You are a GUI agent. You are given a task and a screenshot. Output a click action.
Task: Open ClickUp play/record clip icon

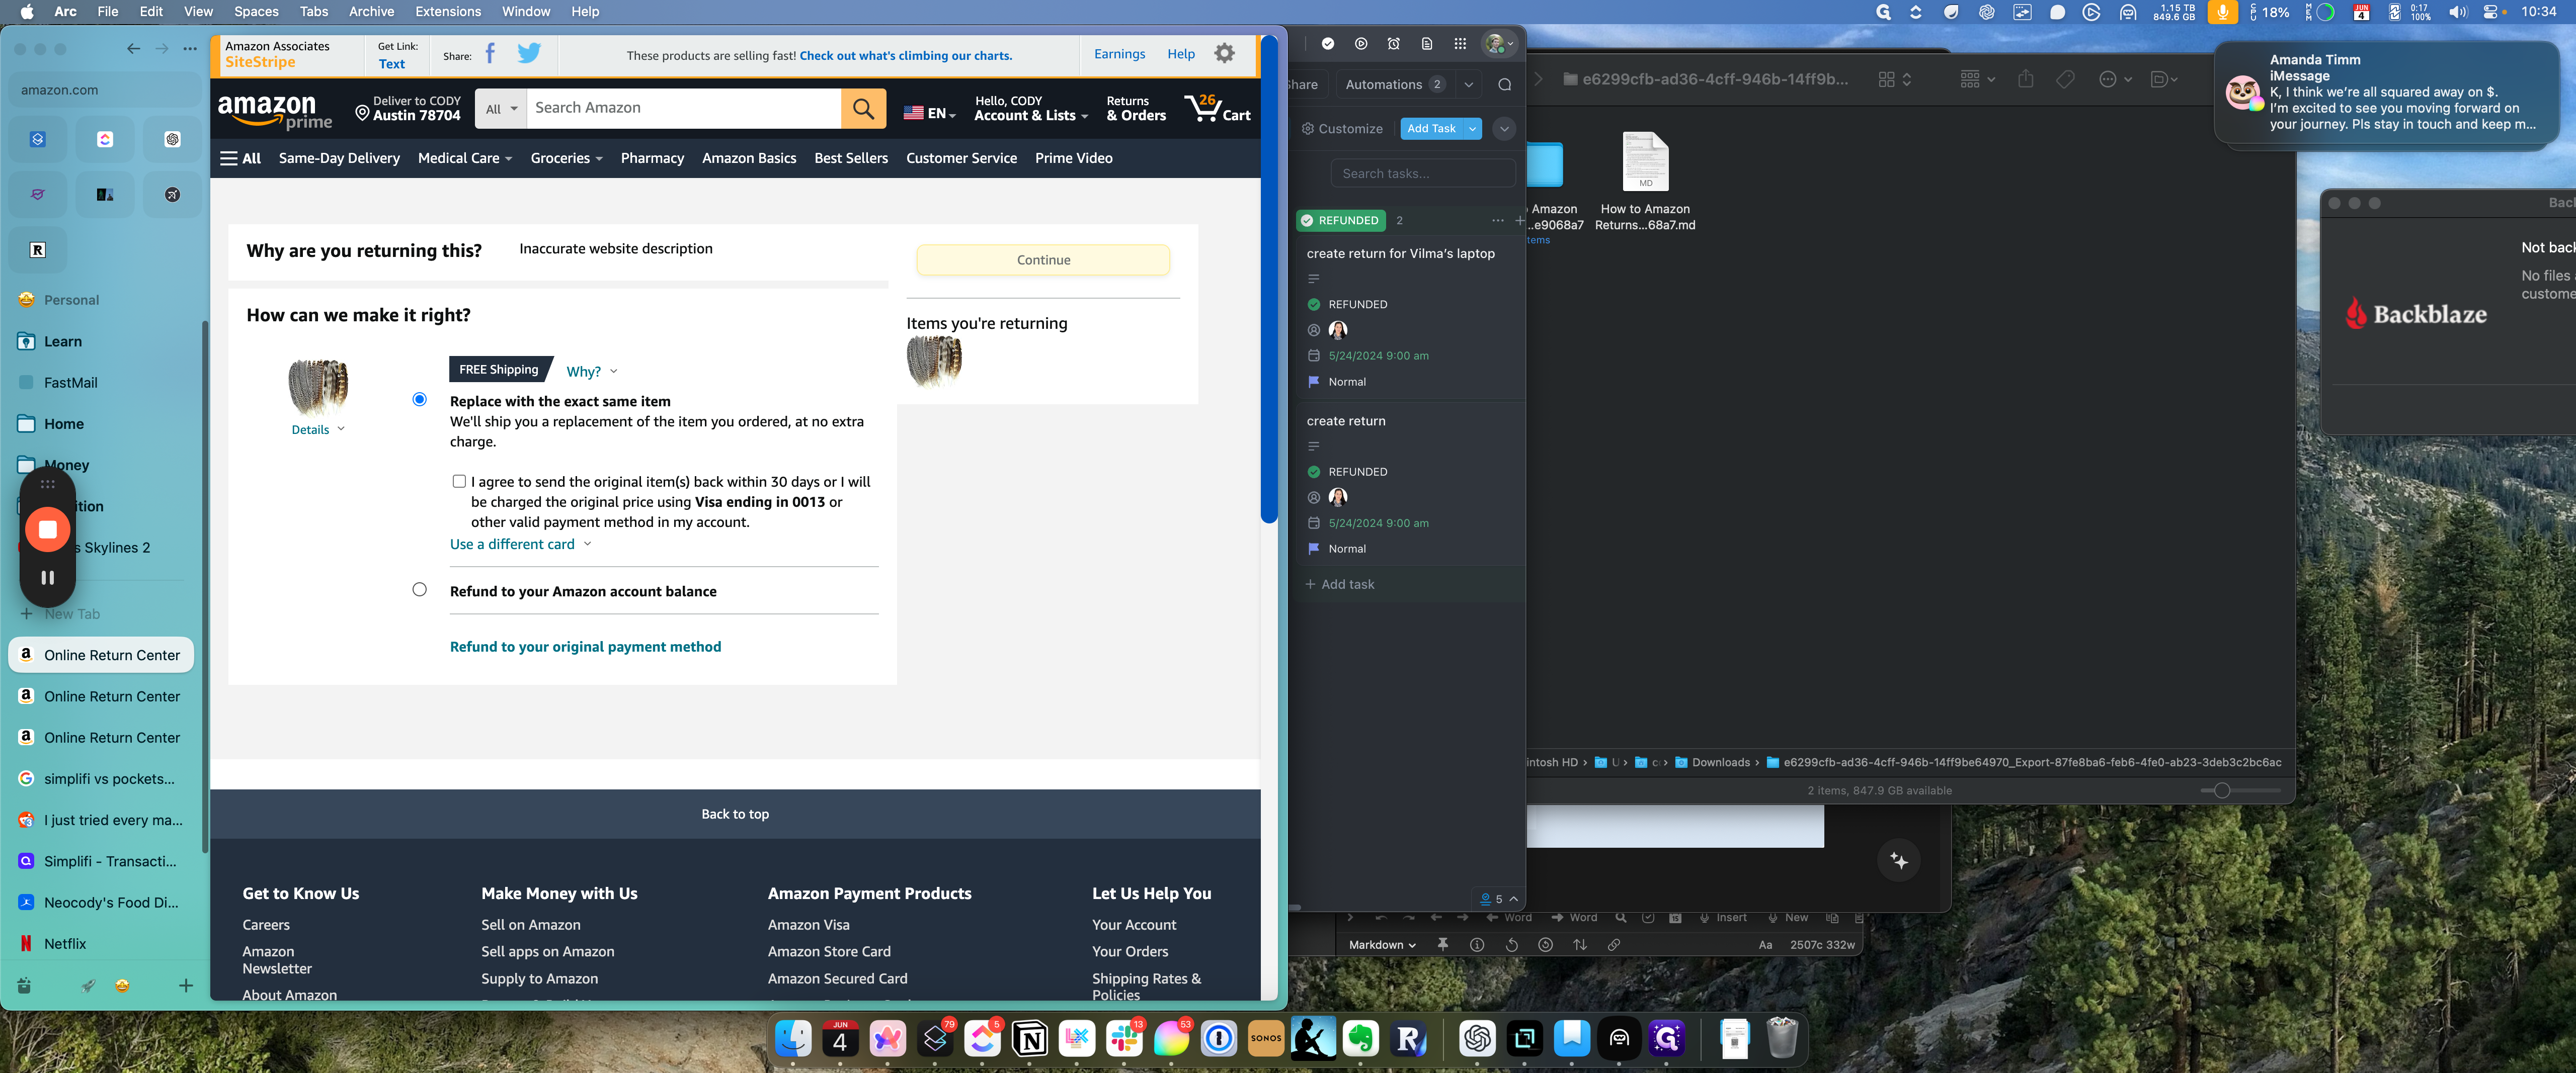pyautogui.click(x=1361, y=44)
